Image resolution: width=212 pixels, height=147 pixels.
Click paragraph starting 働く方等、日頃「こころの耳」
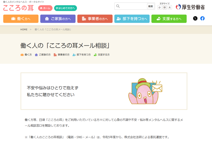point(104,122)
